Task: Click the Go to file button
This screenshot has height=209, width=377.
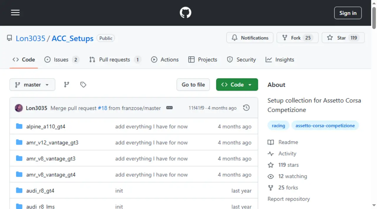Action: pos(193,85)
